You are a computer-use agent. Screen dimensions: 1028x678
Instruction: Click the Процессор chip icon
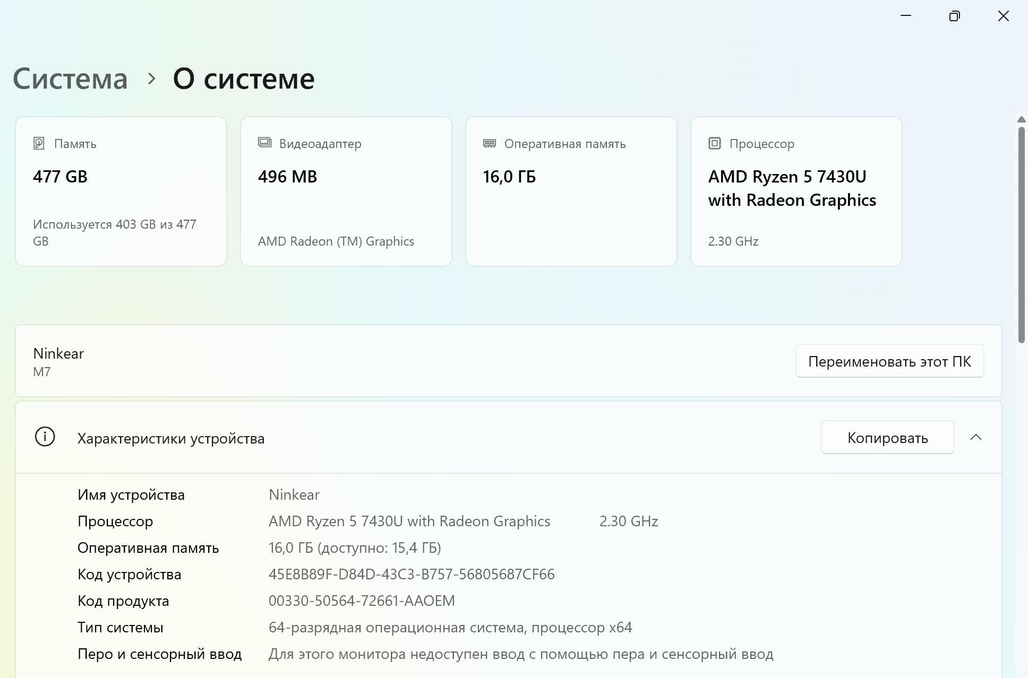(714, 143)
